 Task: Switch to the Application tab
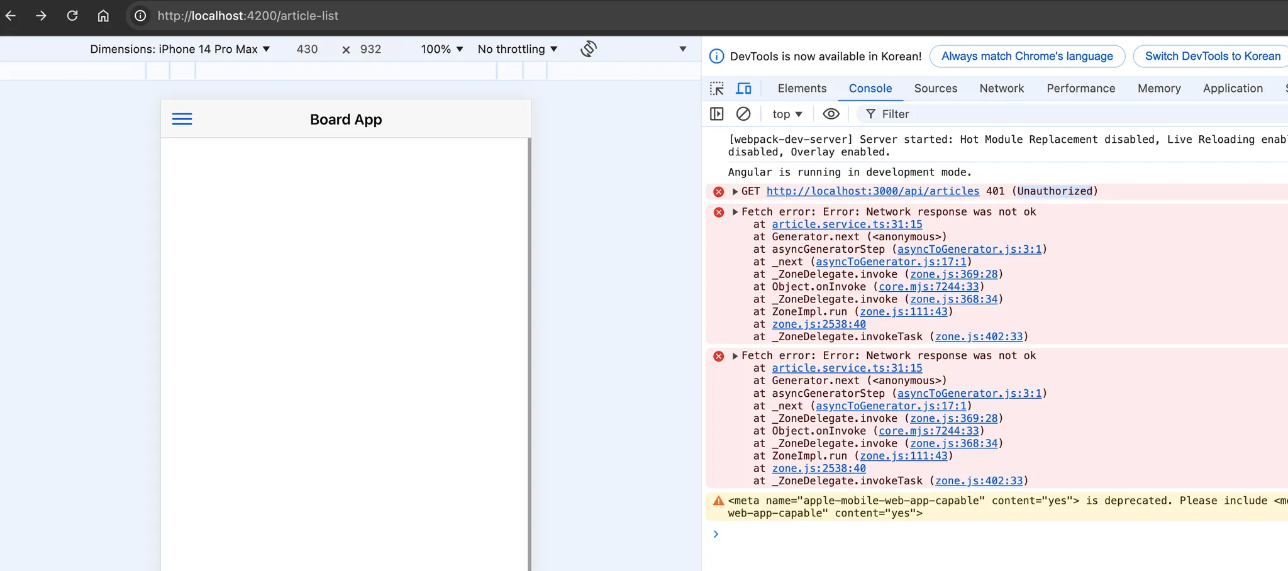(x=1233, y=89)
